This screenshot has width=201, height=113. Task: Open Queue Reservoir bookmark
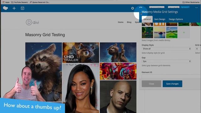click(40, 2)
